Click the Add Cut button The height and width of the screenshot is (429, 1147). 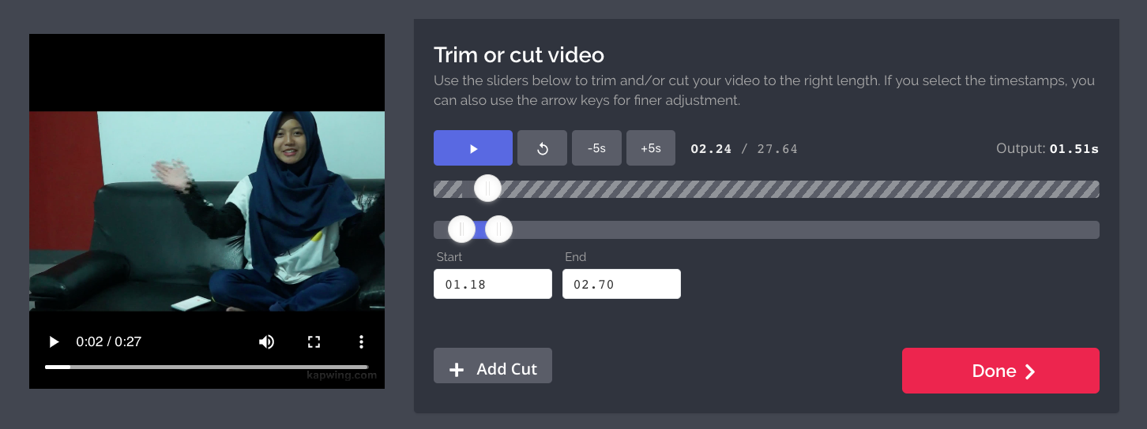pos(493,366)
